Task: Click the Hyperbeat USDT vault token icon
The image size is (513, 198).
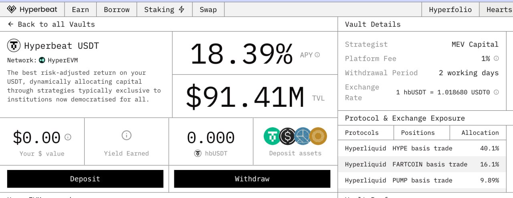Action: [x=14, y=46]
